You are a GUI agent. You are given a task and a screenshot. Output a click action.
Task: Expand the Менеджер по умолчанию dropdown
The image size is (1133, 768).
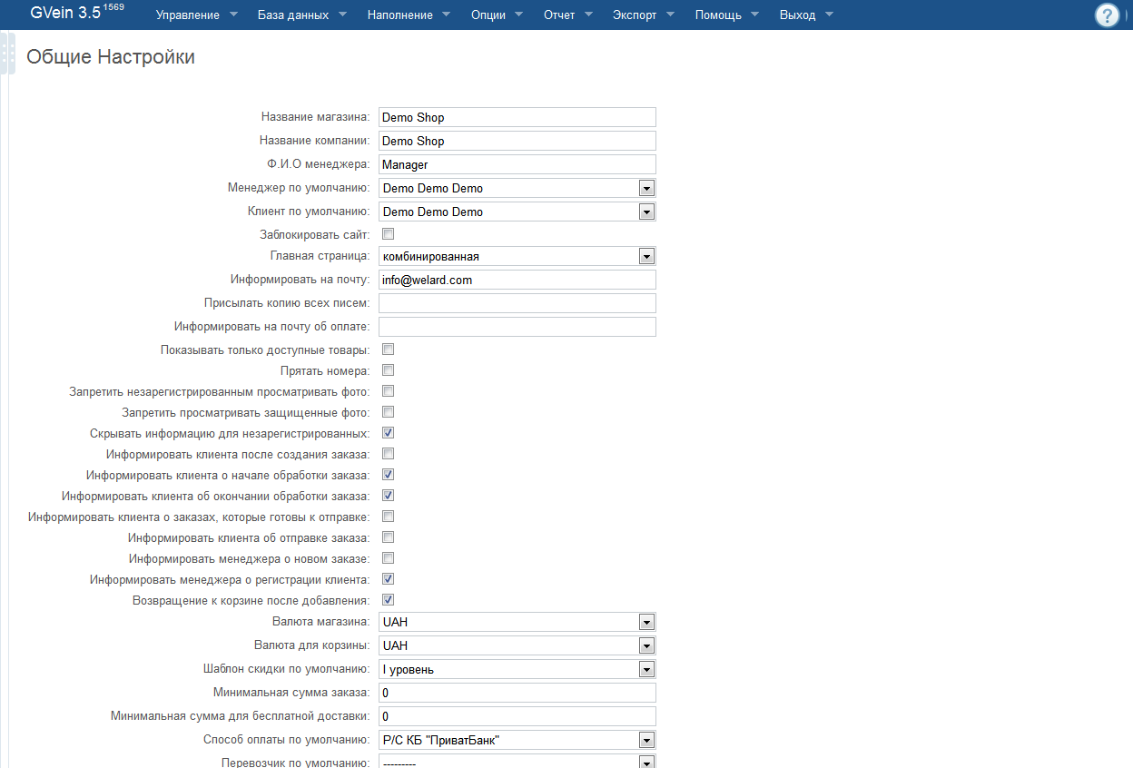517,188
